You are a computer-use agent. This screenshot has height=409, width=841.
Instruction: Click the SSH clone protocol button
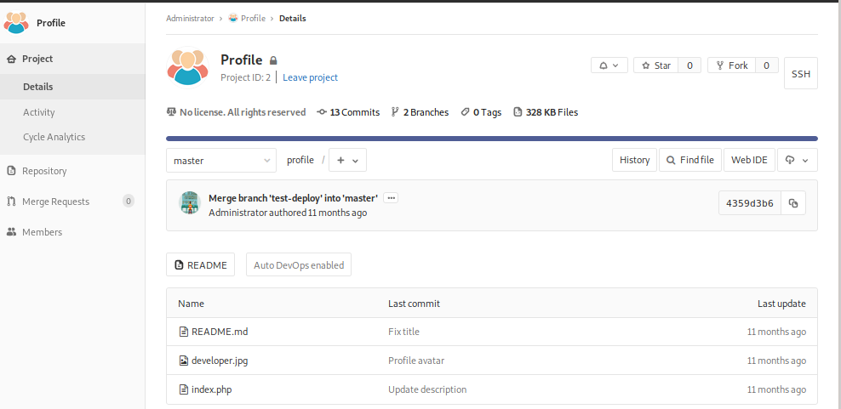(x=800, y=74)
